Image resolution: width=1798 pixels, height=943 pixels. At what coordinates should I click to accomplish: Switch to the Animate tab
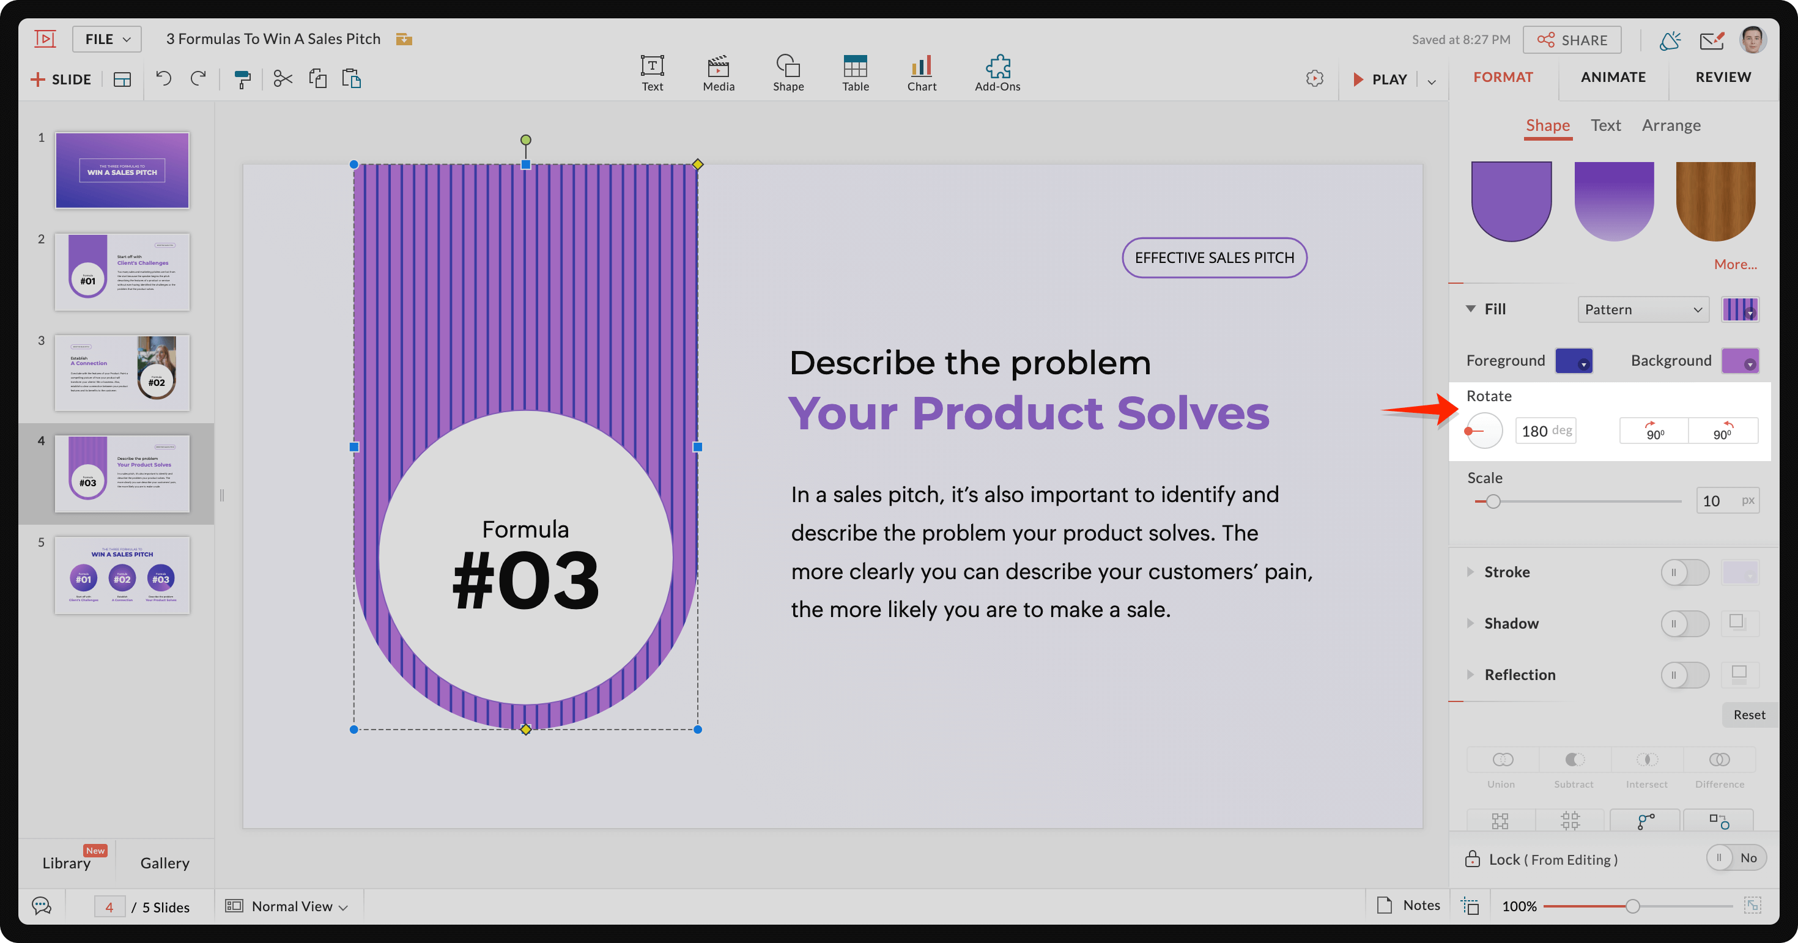[1614, 77]
